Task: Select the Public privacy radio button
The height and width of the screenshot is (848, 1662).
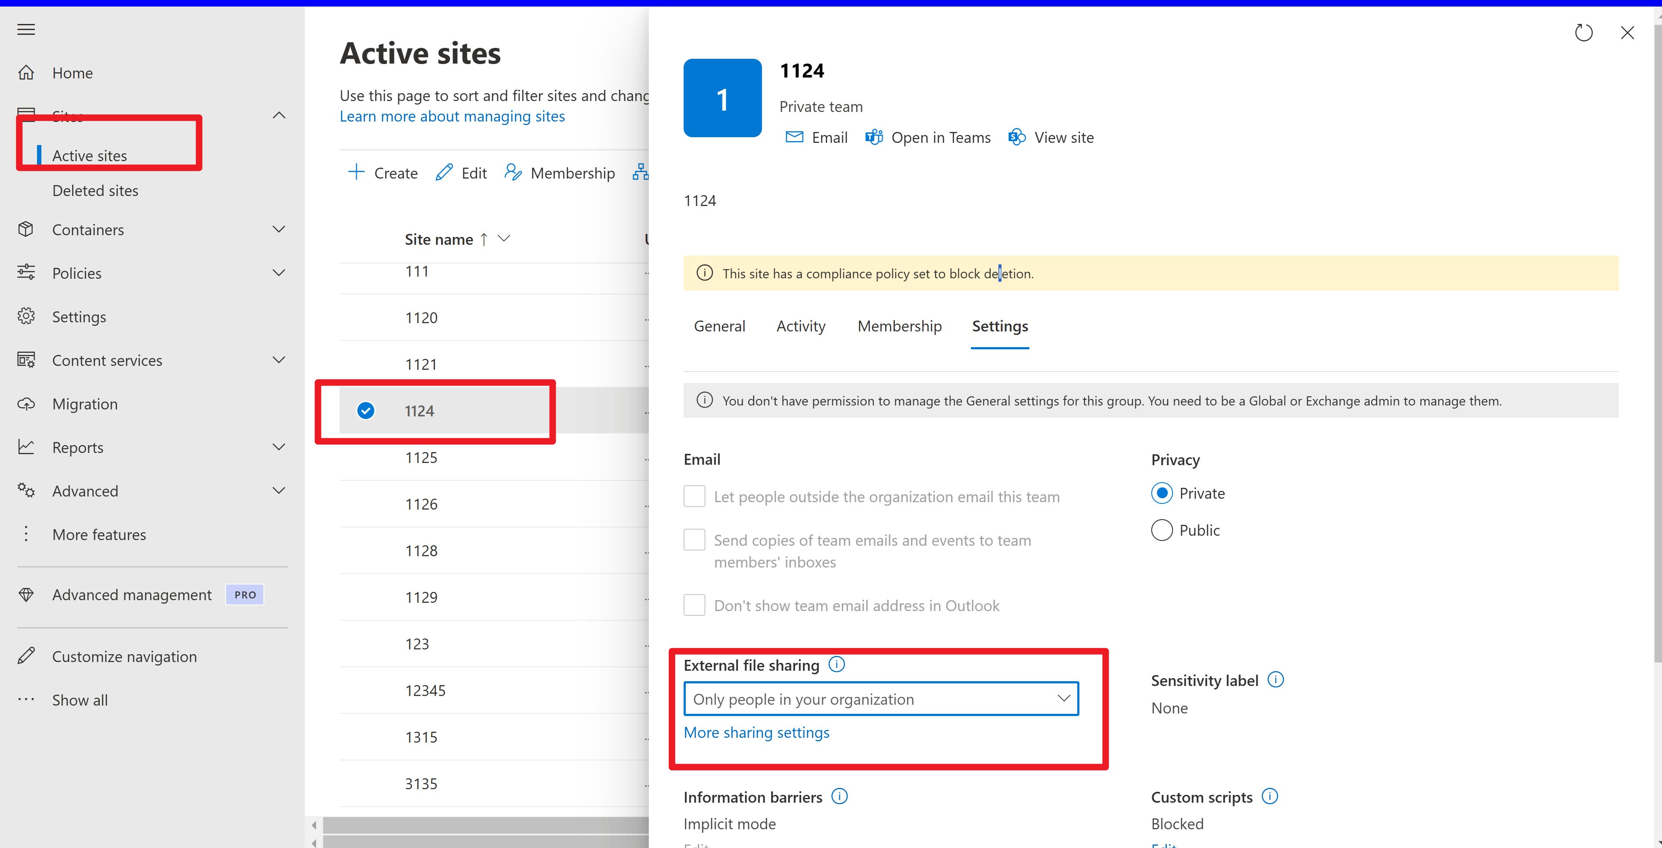Action: pyautogui.click(x=1161, y=530)
